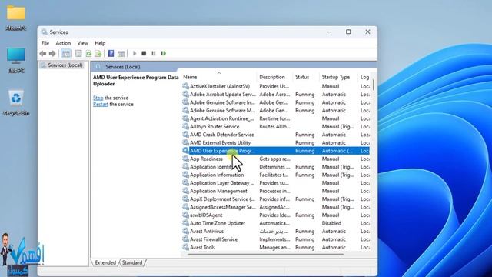
Task: Click the Restart the service link
Action: click(101, 105)
